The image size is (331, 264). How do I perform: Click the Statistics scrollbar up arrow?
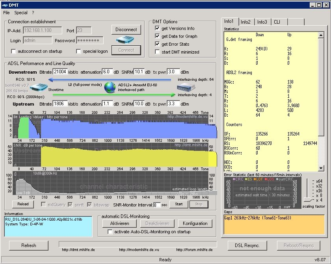point(321,35)
